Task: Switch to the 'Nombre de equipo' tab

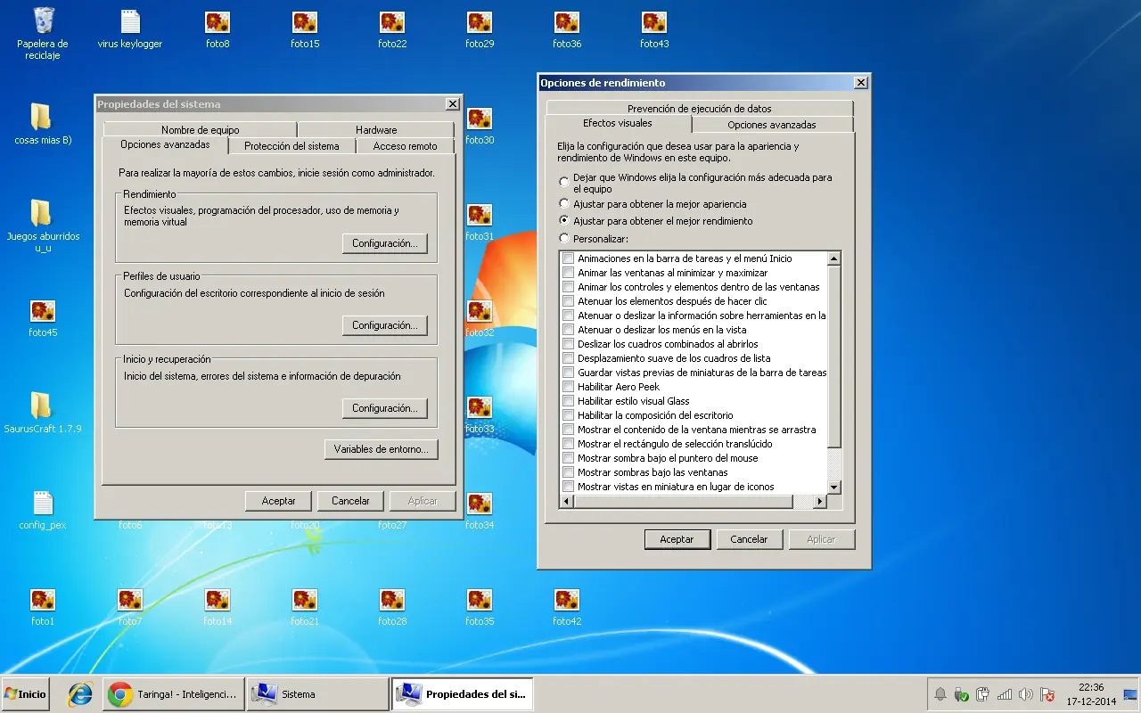Action: (x=200, y=130)
